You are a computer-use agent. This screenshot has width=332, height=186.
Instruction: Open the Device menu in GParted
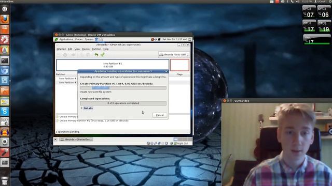[x=86, y=49]
